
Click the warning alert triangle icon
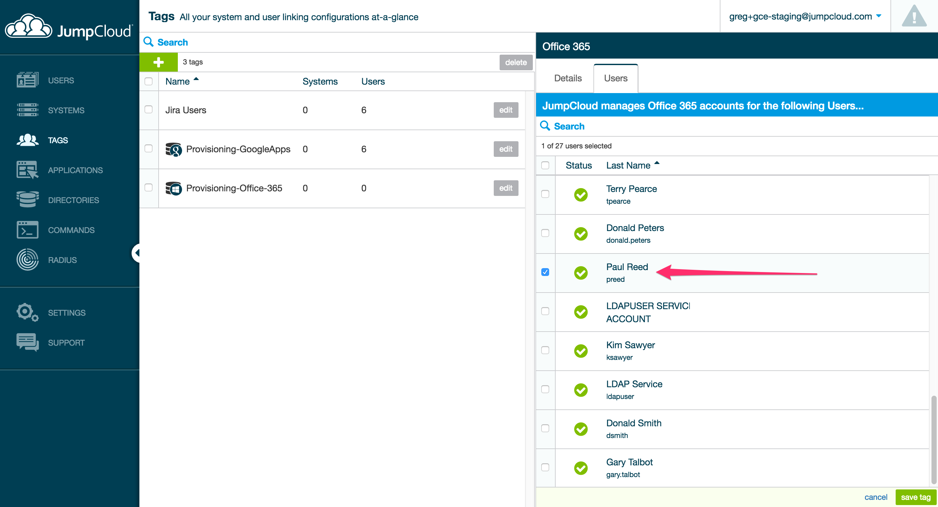pos(914,16)
